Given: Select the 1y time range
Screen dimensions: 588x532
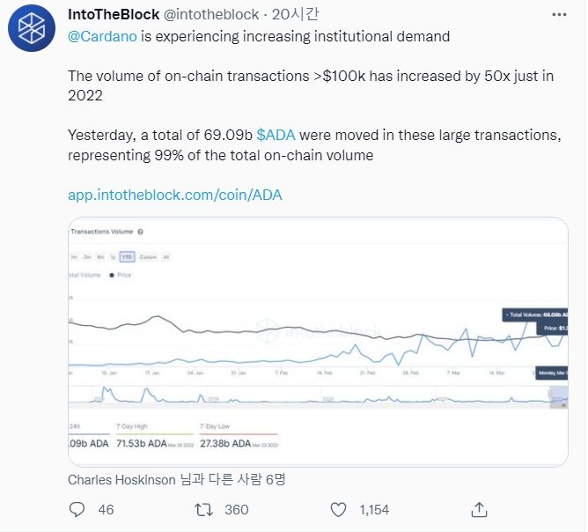Looking at the screenshot, I should (113, 257).
